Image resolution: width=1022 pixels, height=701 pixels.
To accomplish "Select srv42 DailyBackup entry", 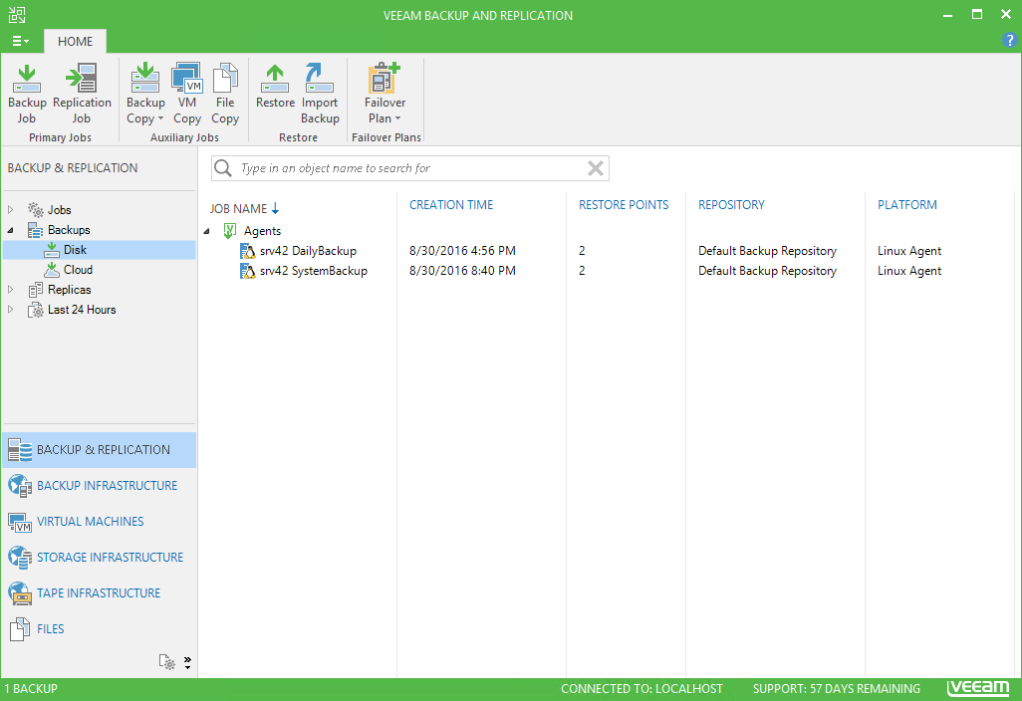I will pos(308,251).
